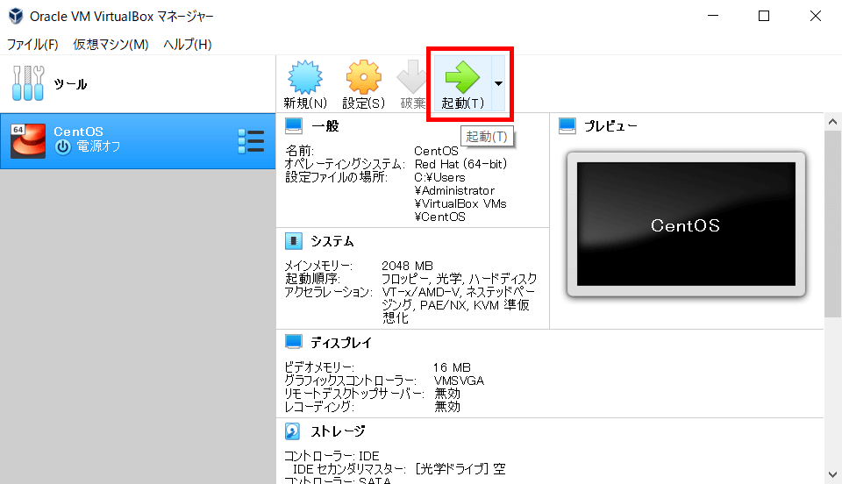Viewport: 842px width, 484px height.
Task: Click the アクセラレーション label
Action: pyautogui.click(x=329, y=292)
